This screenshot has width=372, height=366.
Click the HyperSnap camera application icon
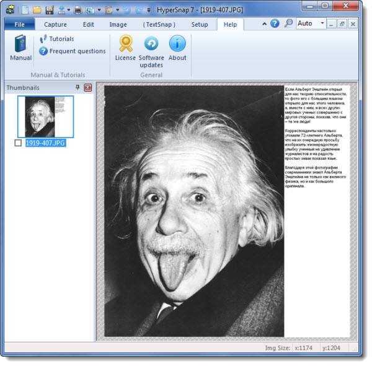(10, 9)
